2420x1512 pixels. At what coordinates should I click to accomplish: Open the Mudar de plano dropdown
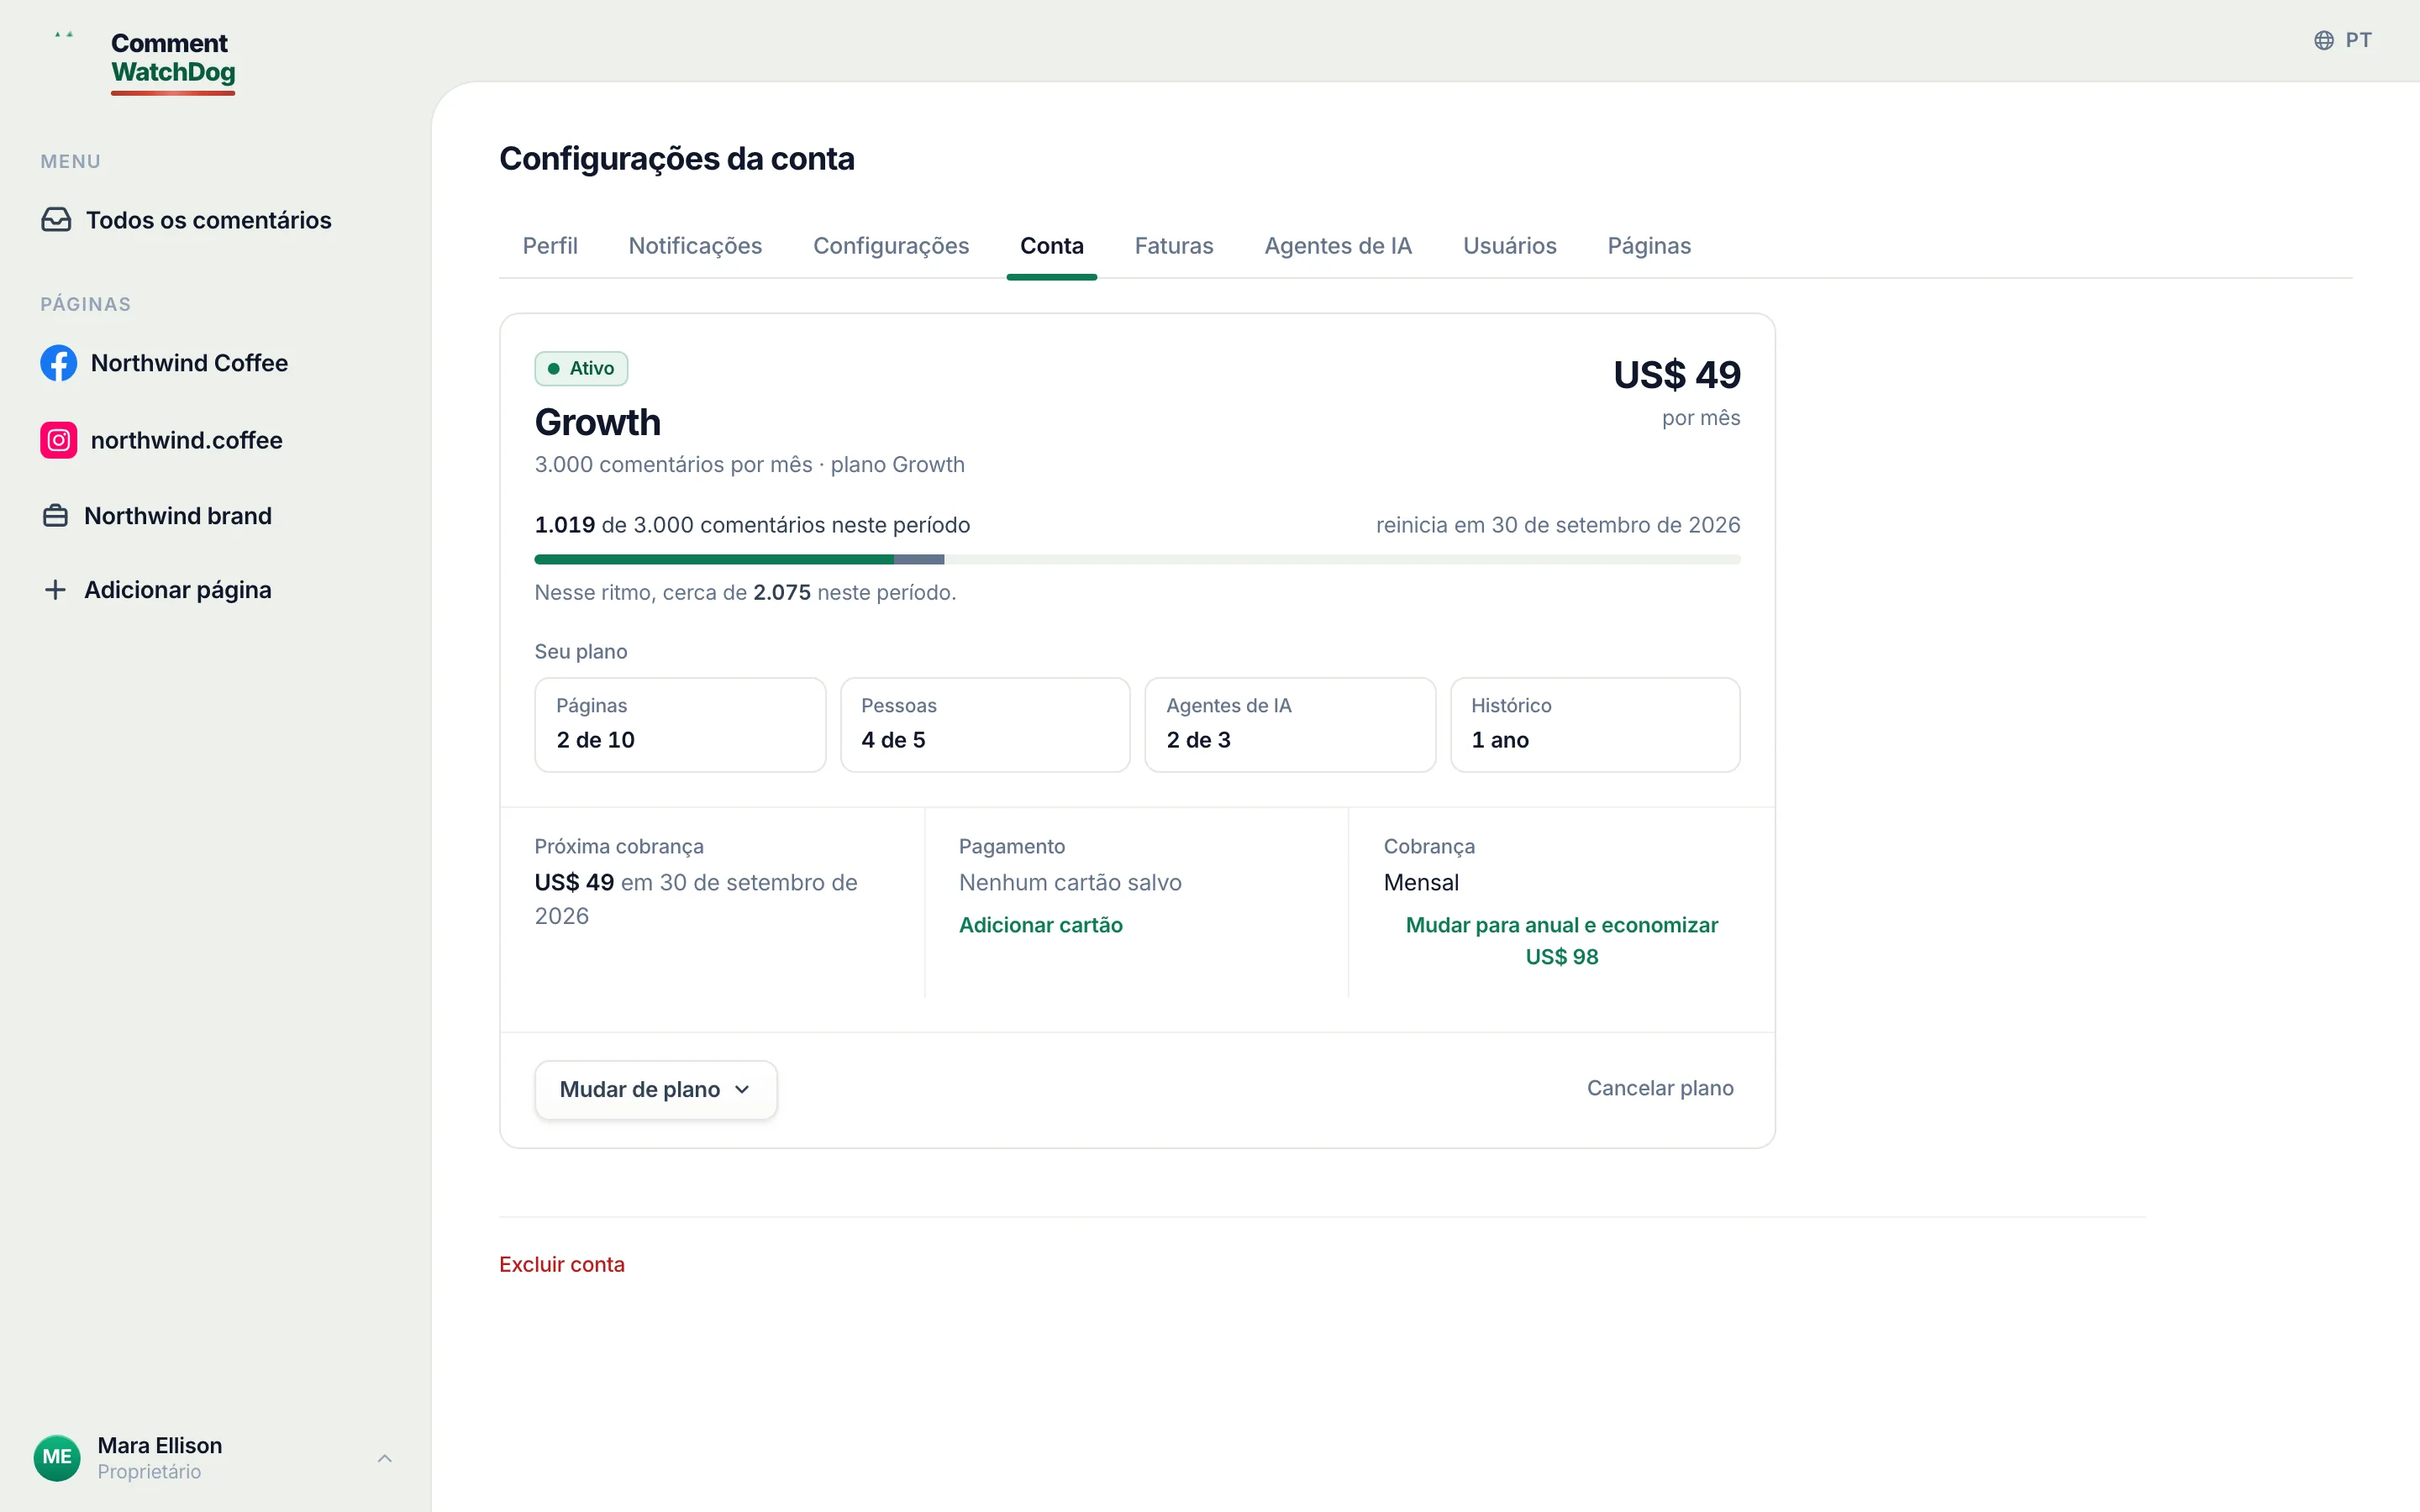pyautogui.click(x=656, y=1089)
